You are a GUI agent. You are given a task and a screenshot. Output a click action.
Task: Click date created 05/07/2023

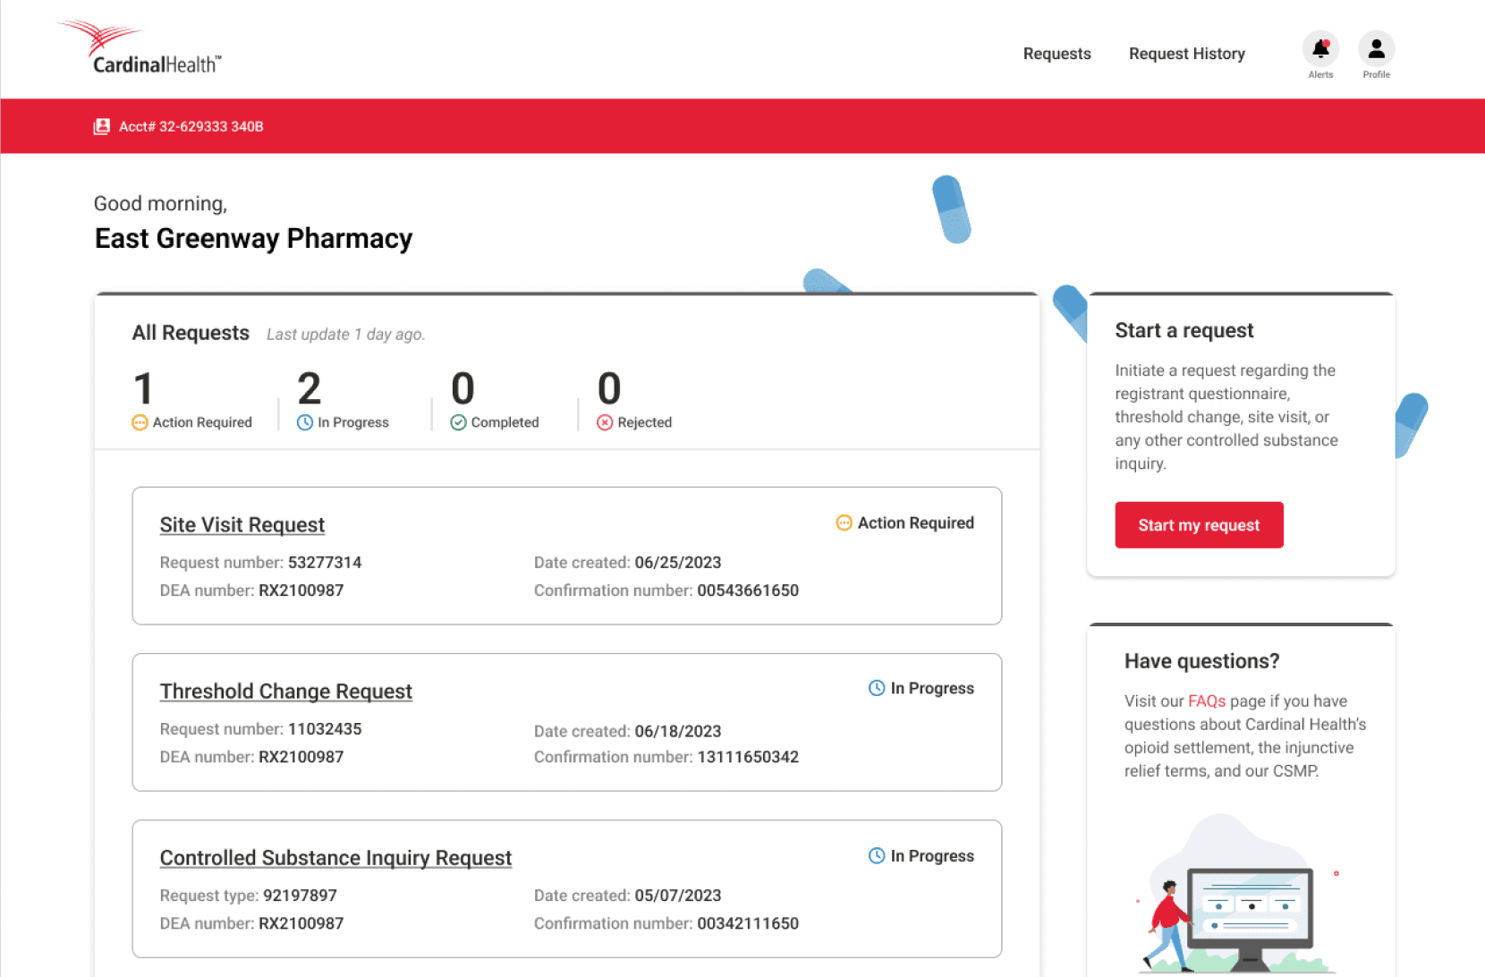tap(678, 896)
